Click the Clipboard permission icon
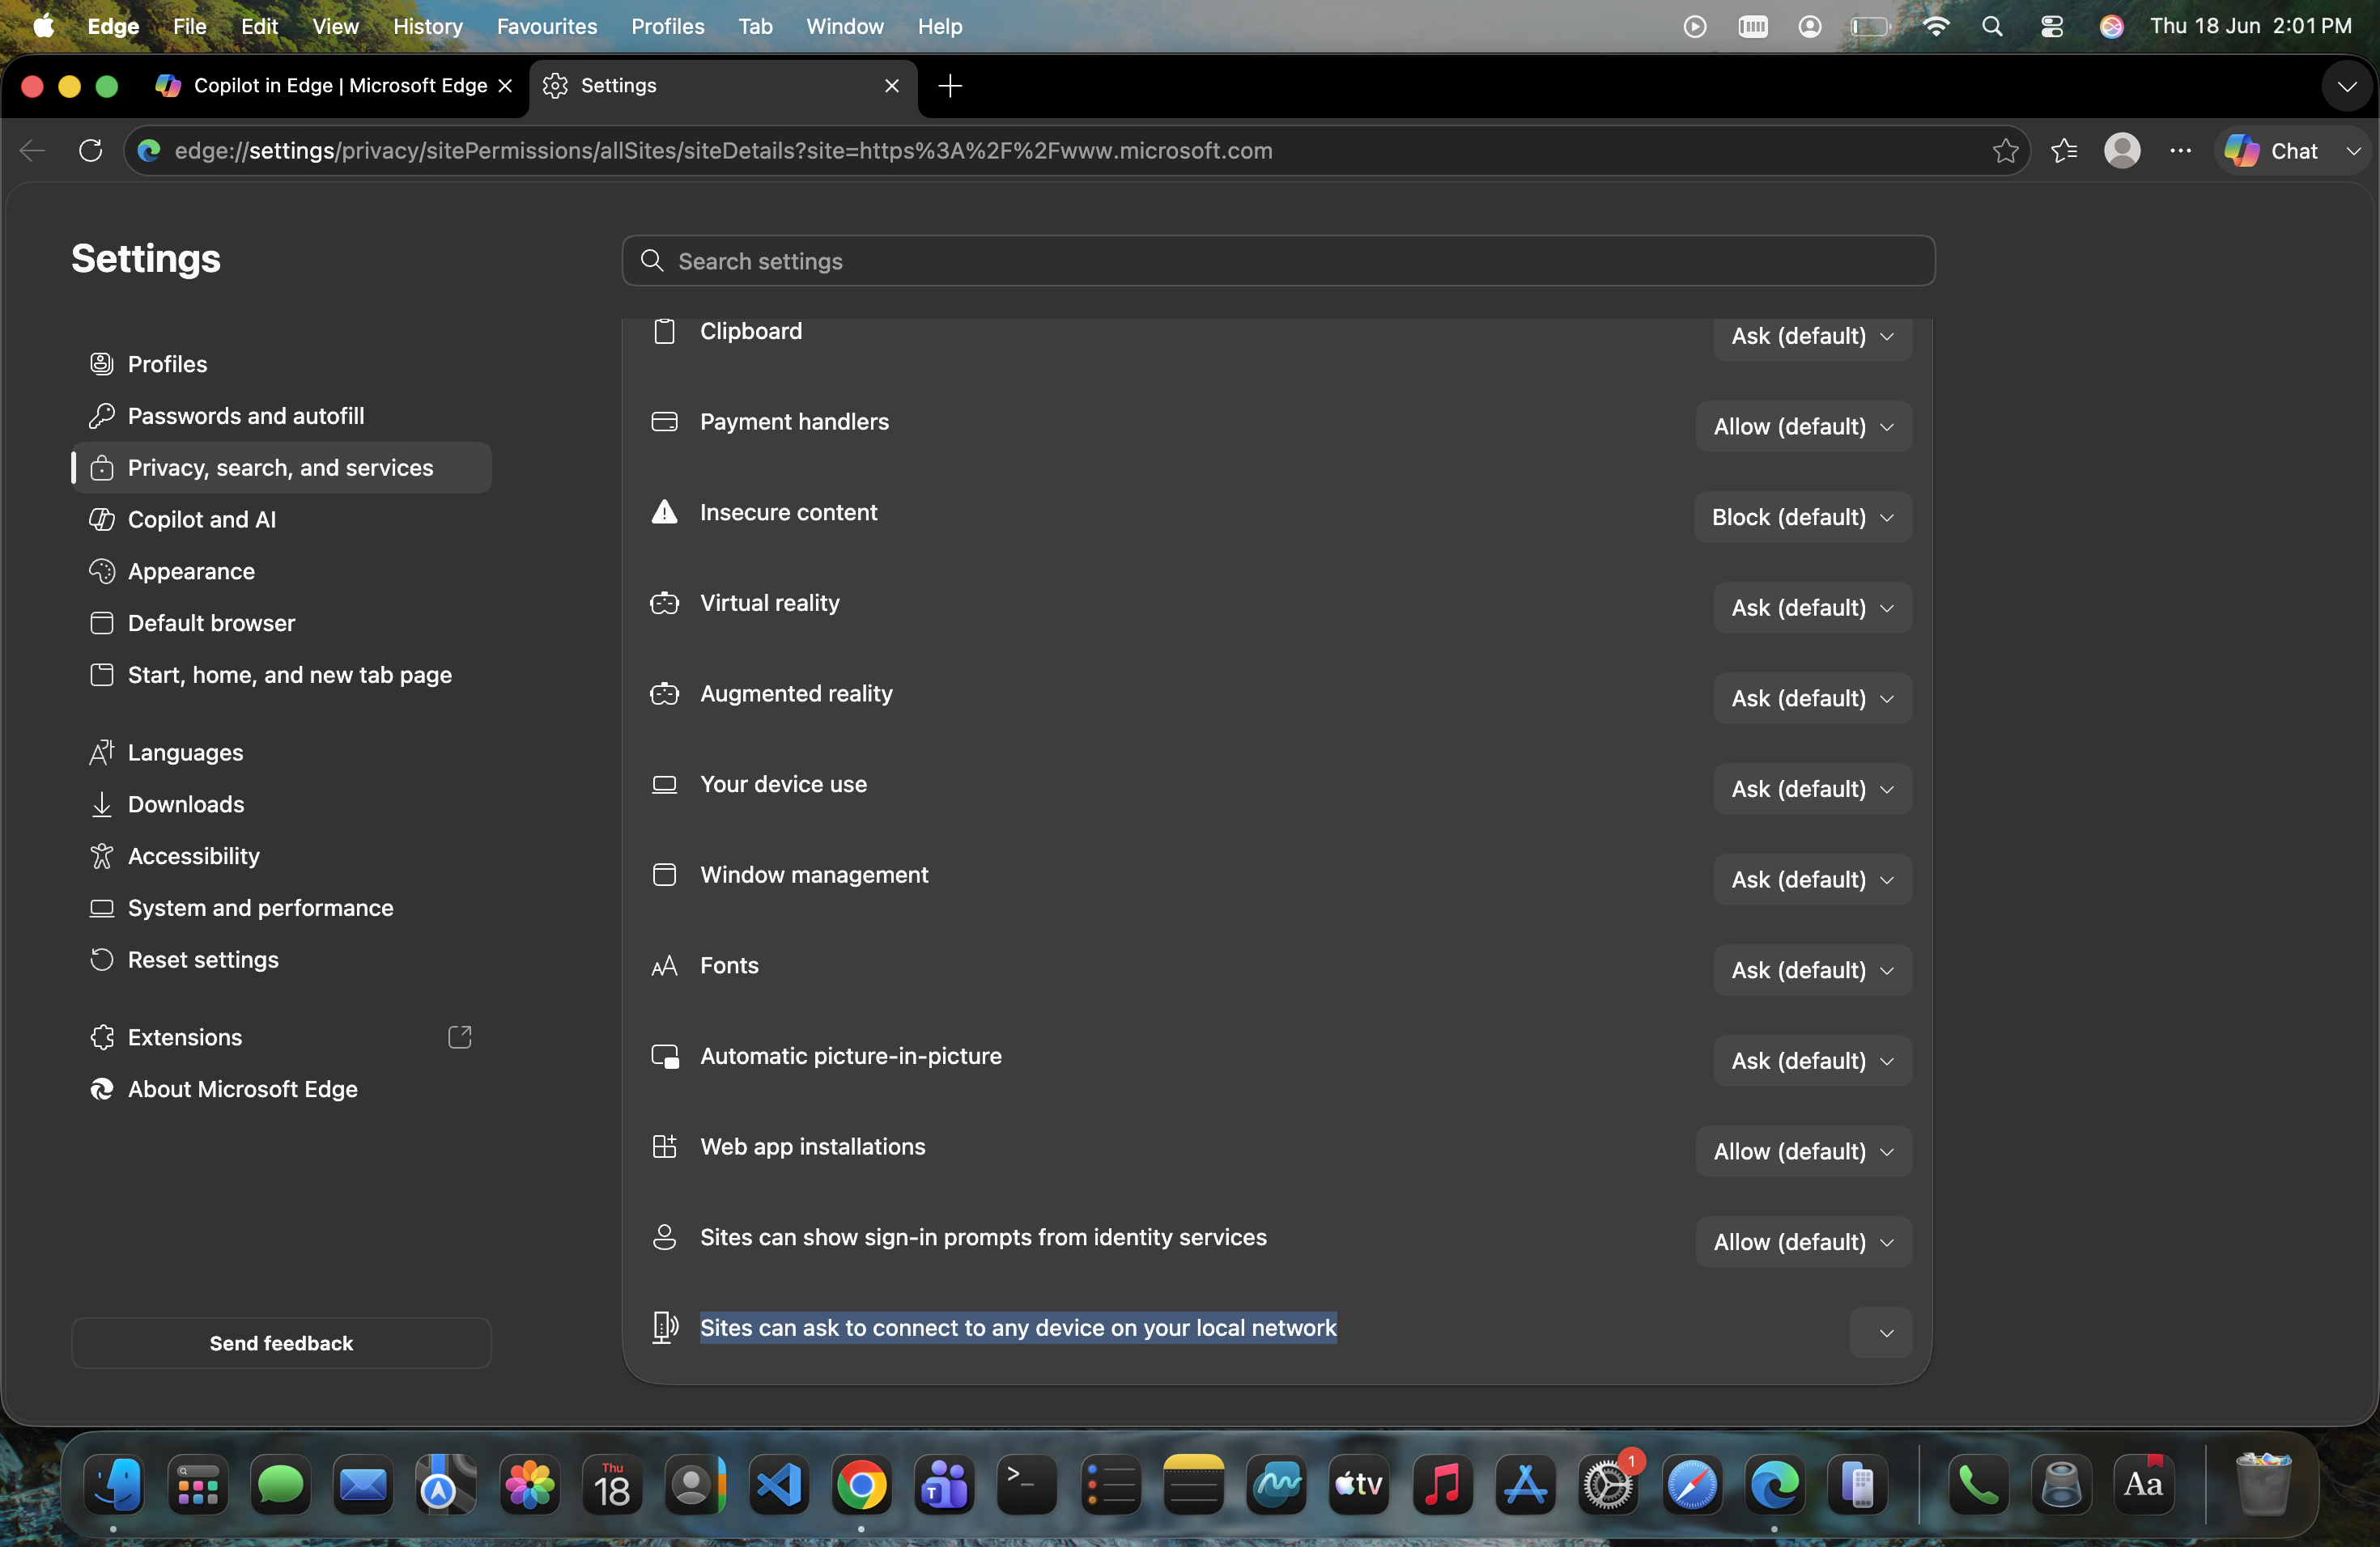 (x=665, y=331)
